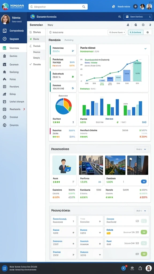Select the green building icon in left sidebar
The image size is (154, 274).
[5, 48]
